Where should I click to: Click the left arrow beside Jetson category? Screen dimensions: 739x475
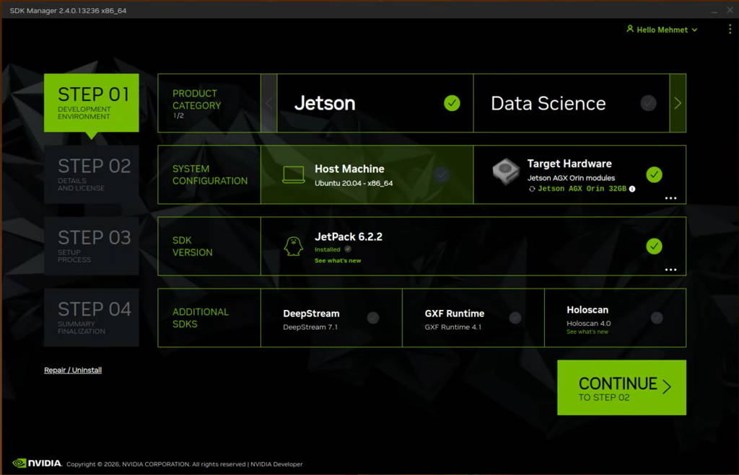tap(268, 102)
